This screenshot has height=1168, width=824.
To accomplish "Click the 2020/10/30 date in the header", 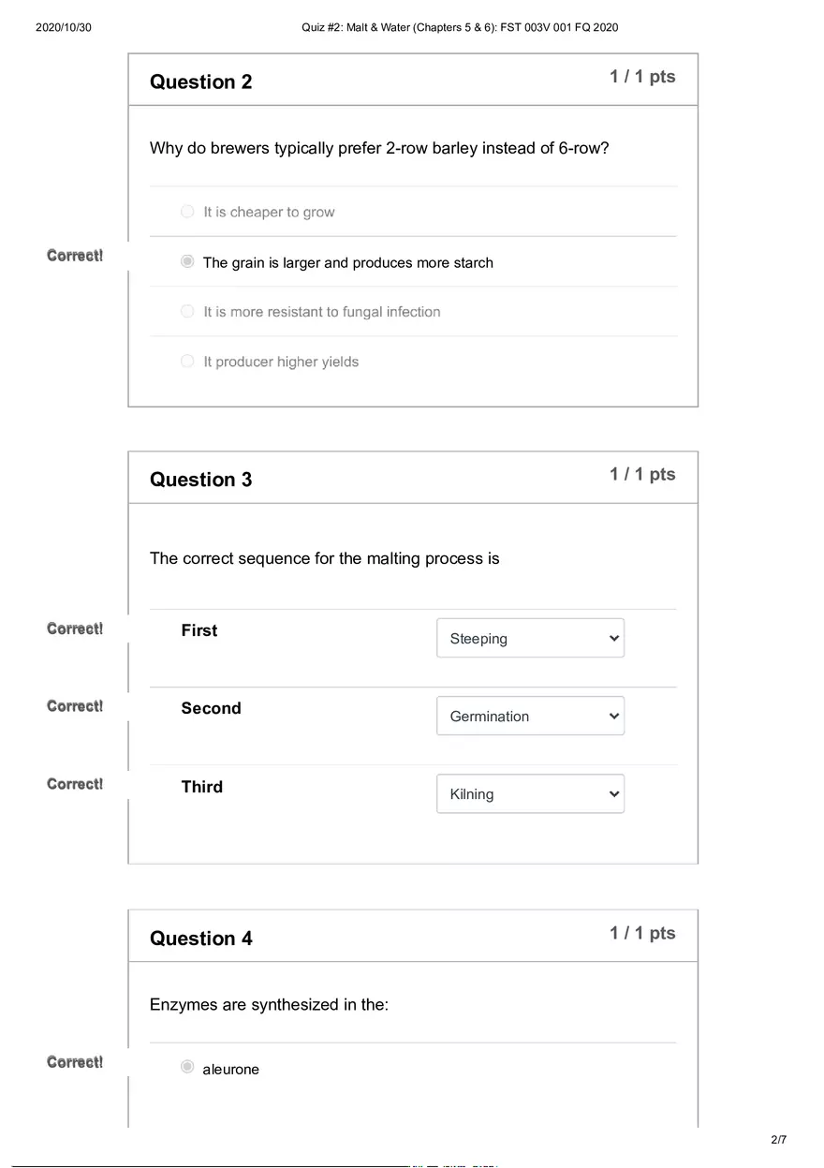I will point(64,27).
